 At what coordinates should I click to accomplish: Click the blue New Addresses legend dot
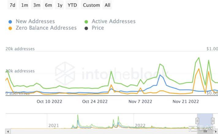pyautogui.click(x=10, y=22)
